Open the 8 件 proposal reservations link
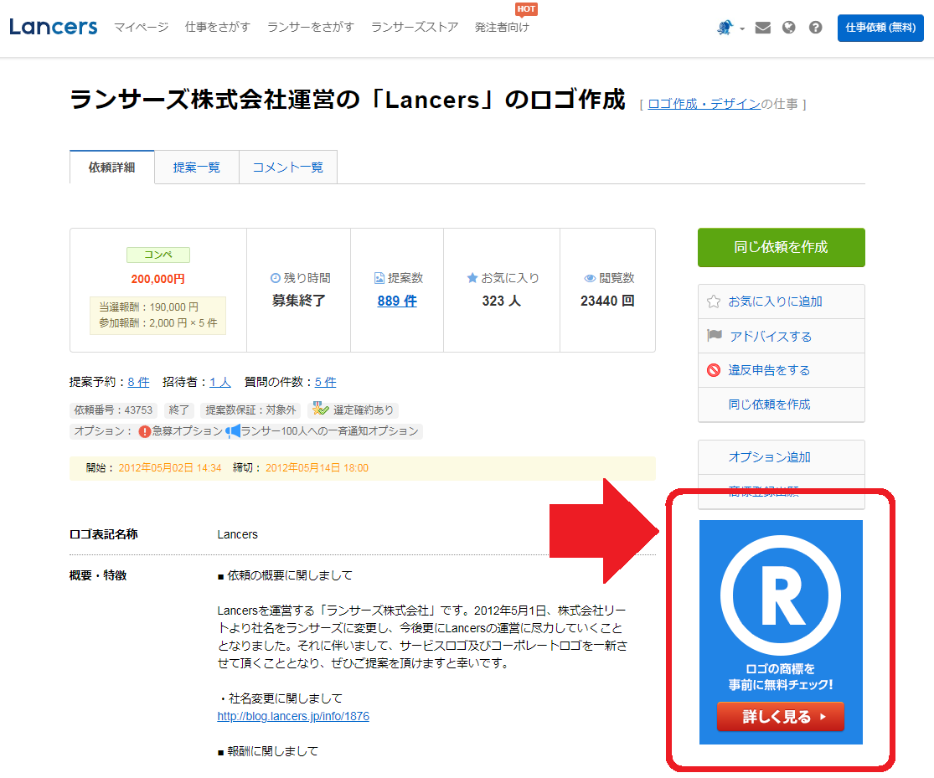Screen dimensions: 934x778 click(138, 382)
